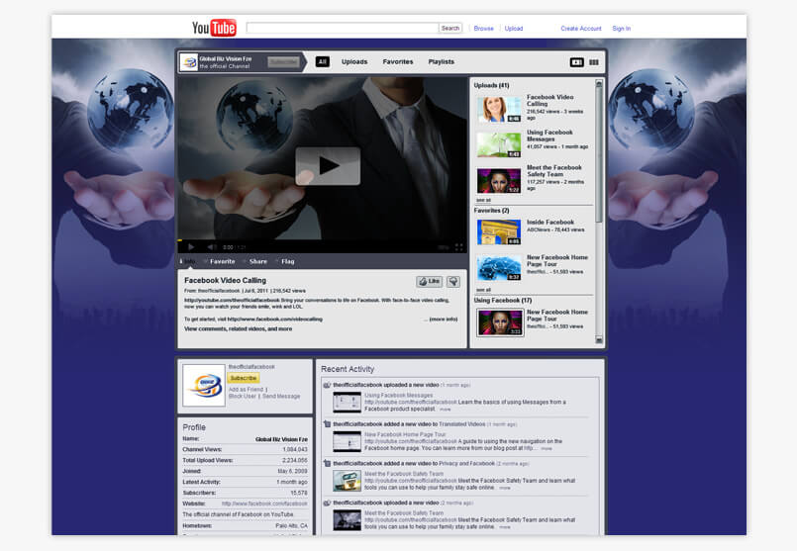
Task: Click the large channel logo in profile box
Action: [204, 386]
